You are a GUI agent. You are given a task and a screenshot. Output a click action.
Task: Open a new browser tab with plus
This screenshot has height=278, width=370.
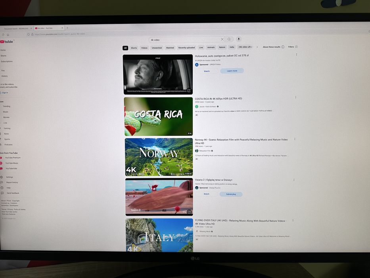tap(67, 28)
